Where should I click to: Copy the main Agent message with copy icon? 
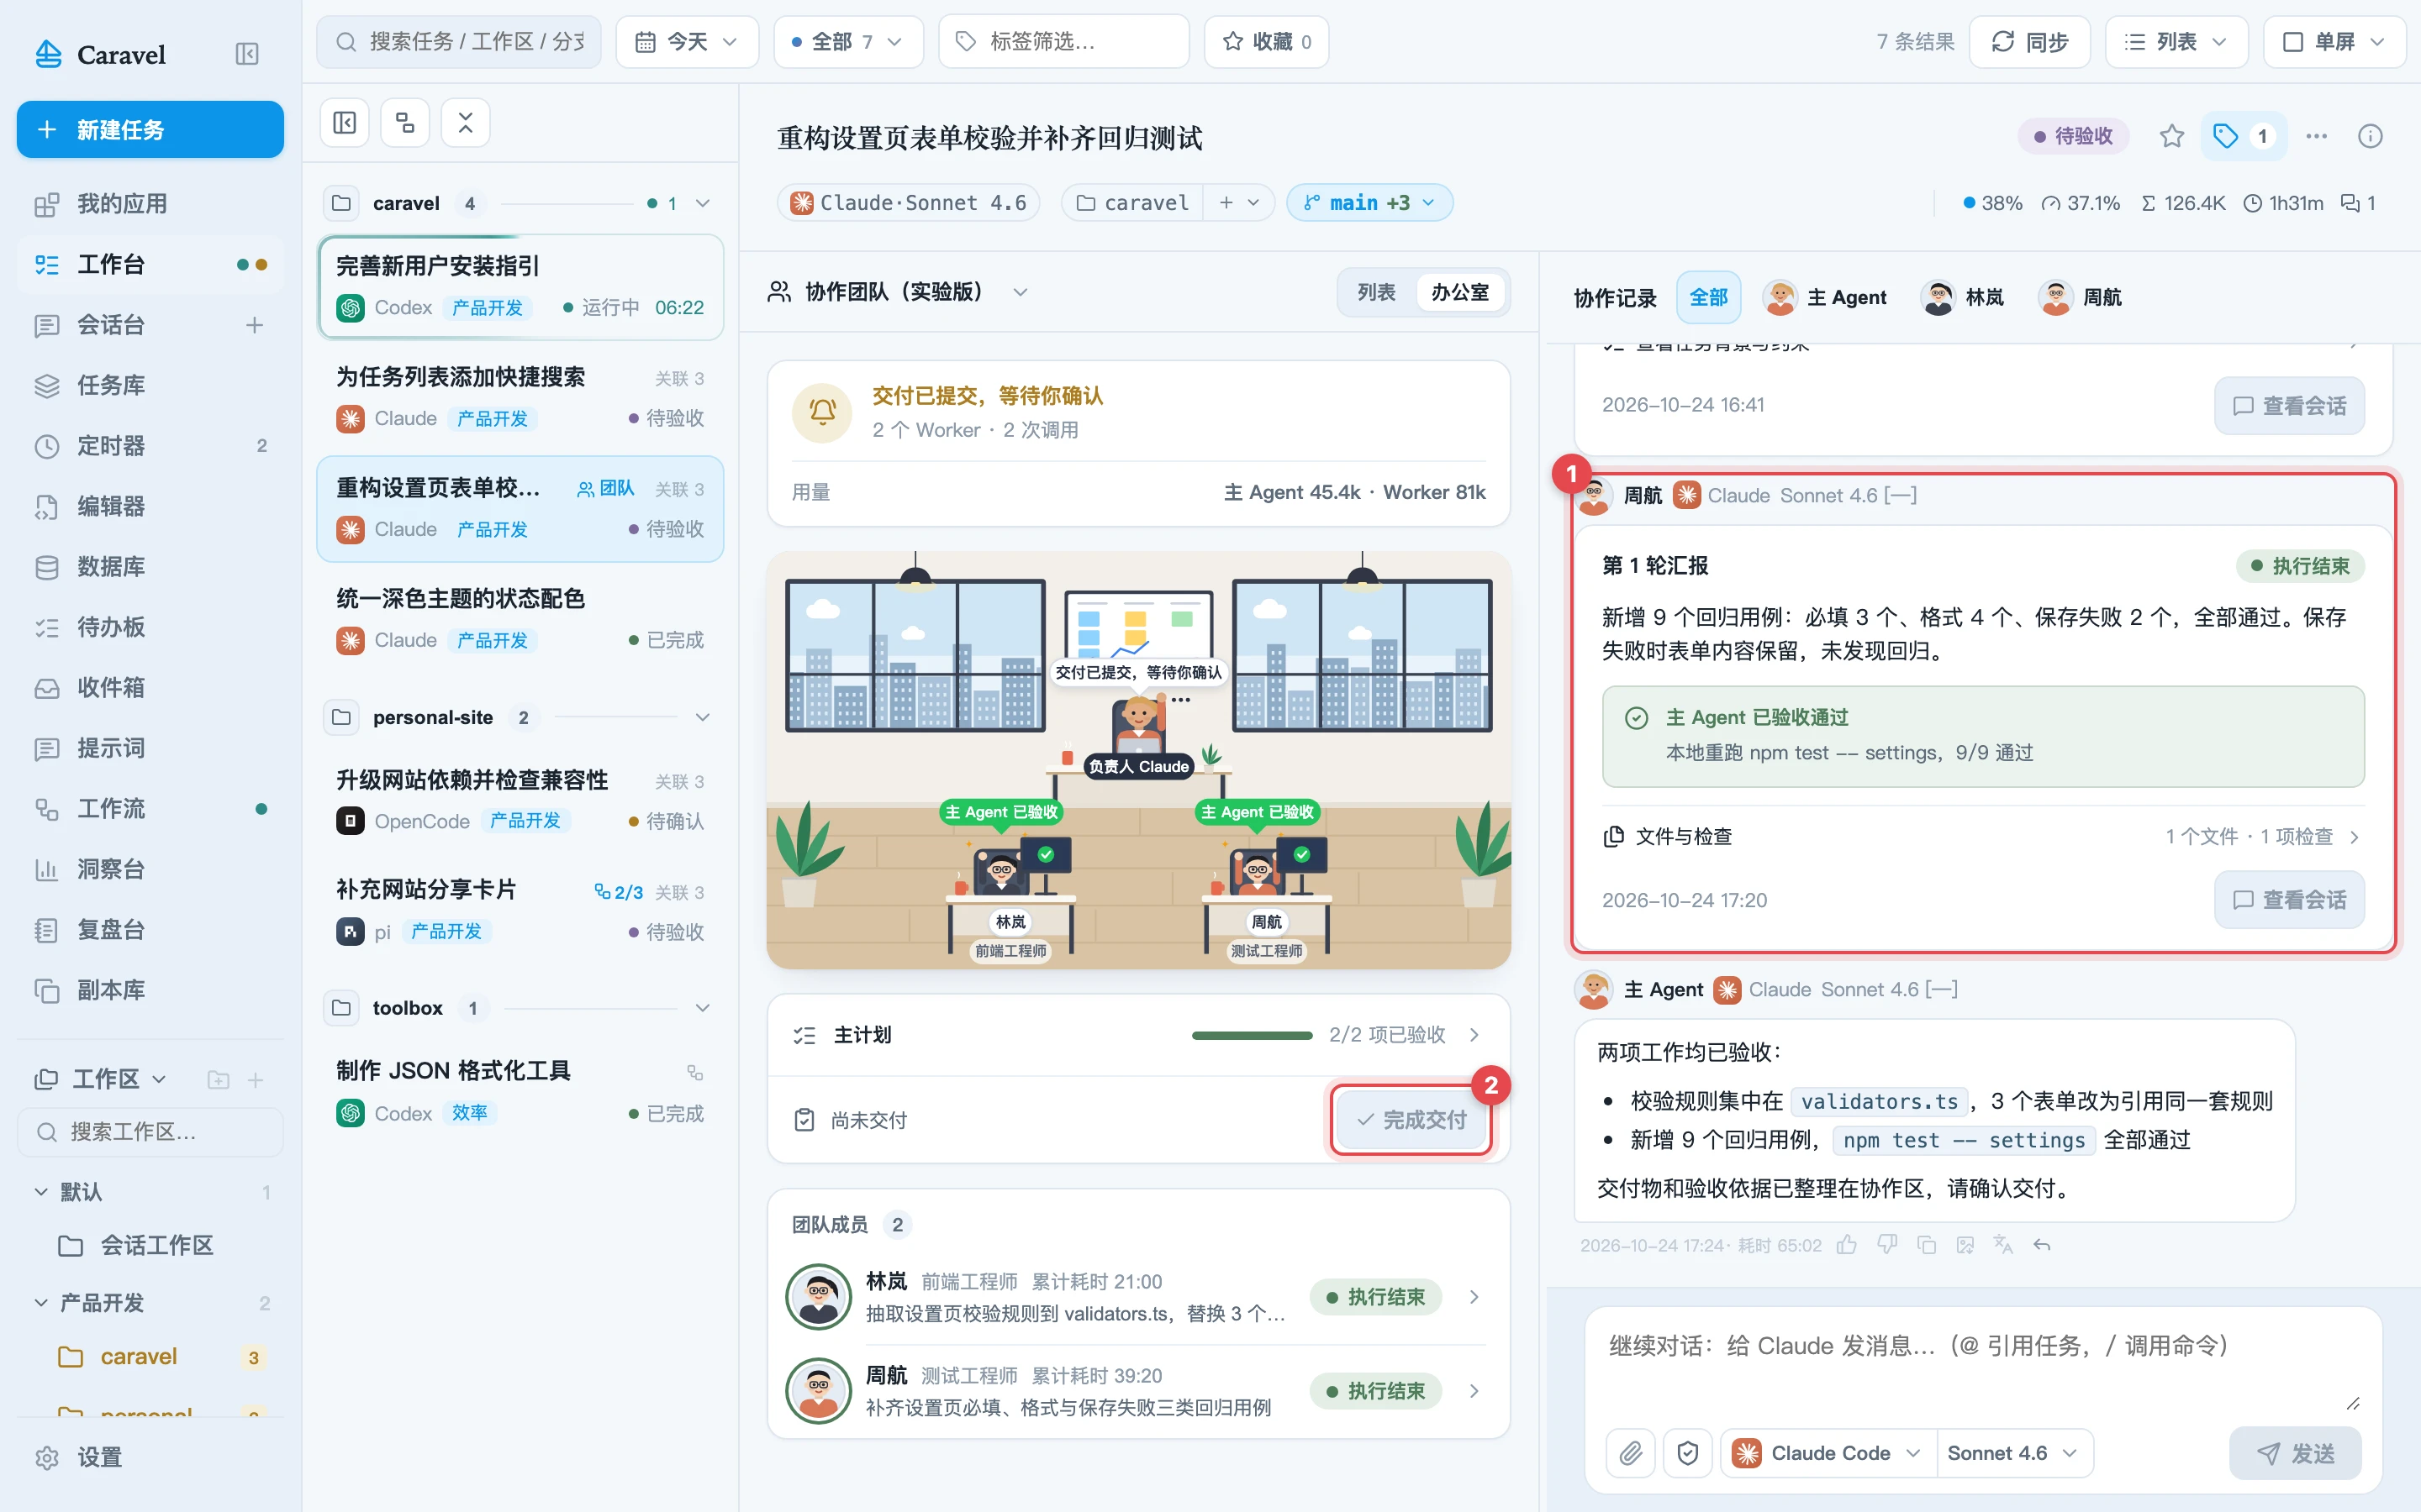[x=1926, y=1245]
